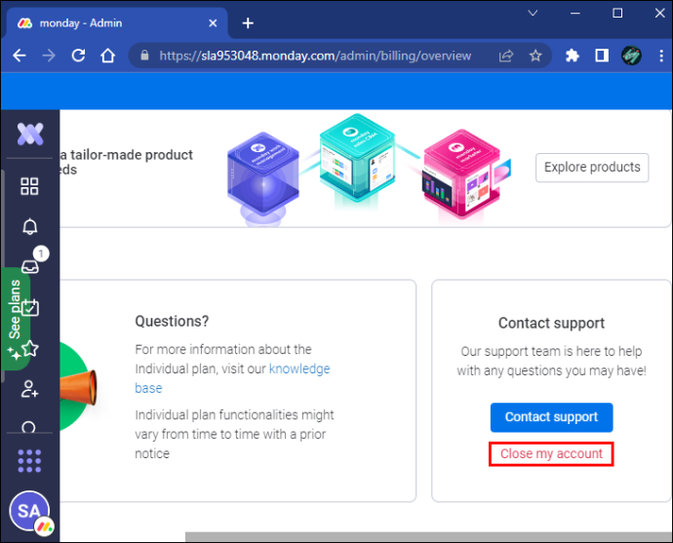Click the horizontal scrollbar

(x=428, y=537)
